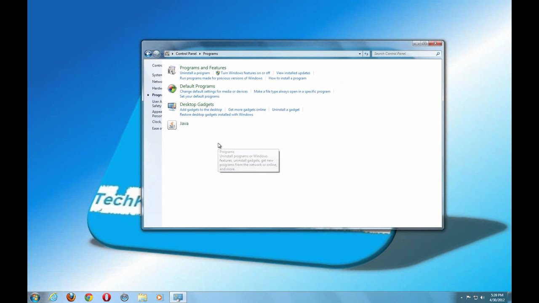This screenshot has width=539, height=303.
Task: Click the volume speaker tray icon
Action: 482,298
